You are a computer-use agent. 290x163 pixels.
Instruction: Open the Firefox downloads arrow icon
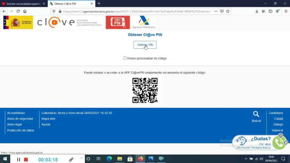[x=257, y=11]
